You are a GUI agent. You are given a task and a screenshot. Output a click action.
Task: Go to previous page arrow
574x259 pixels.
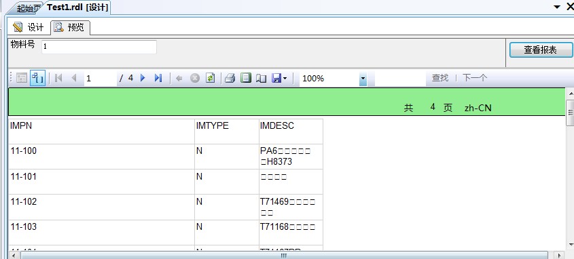pos(74,78)
